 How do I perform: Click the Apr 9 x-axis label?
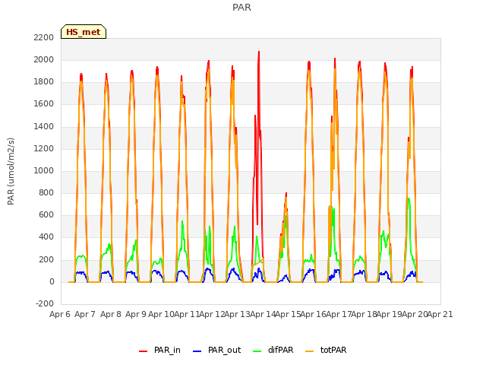[136, 314]
